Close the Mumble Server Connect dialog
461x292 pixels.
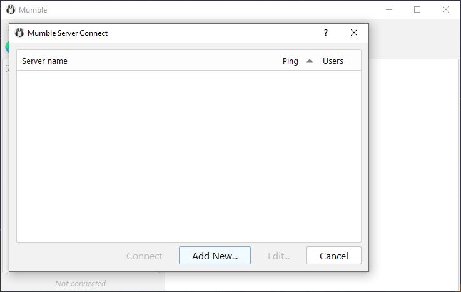pyautogui.click(x=354, y=33)
